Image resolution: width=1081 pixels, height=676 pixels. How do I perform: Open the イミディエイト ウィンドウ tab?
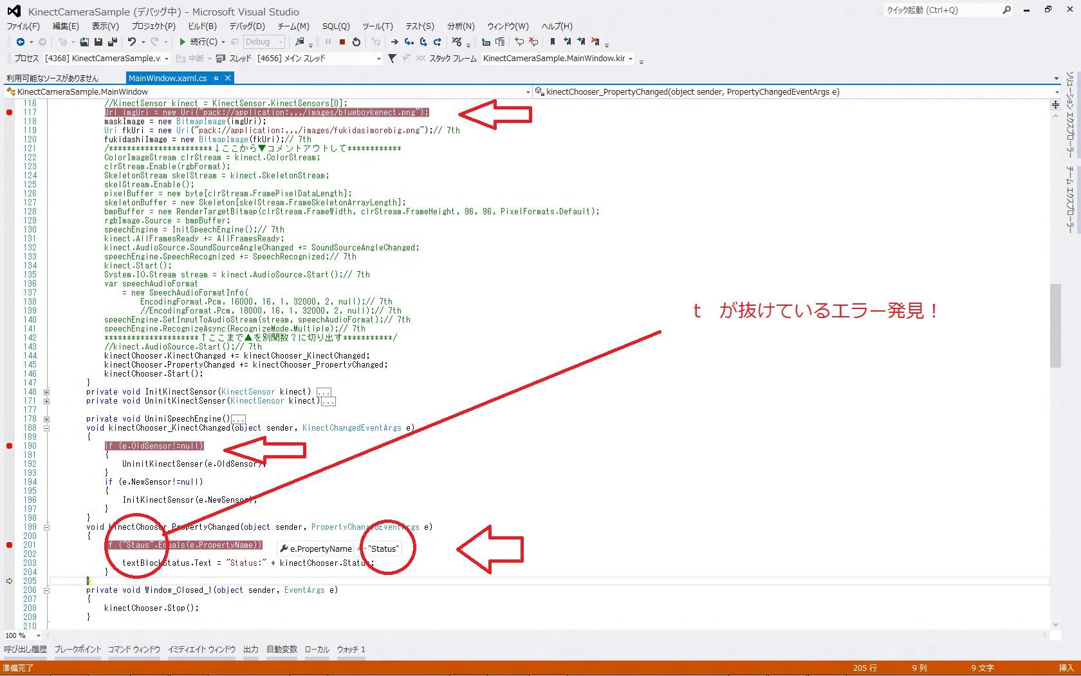pyautogui.click(x=201, y=650)
